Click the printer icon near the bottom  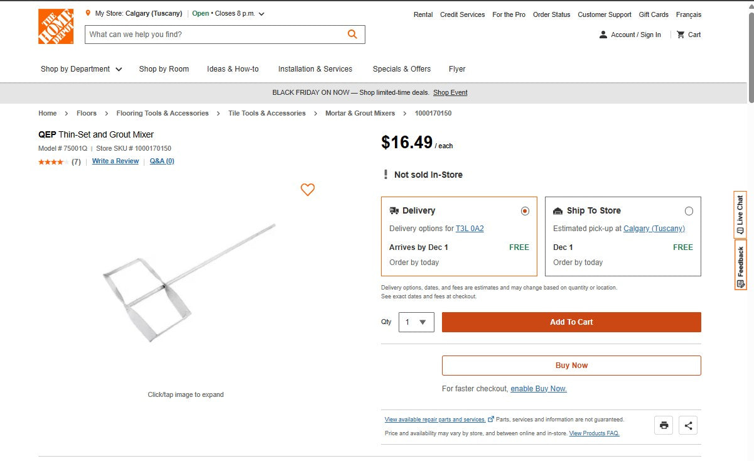point(664,425)
